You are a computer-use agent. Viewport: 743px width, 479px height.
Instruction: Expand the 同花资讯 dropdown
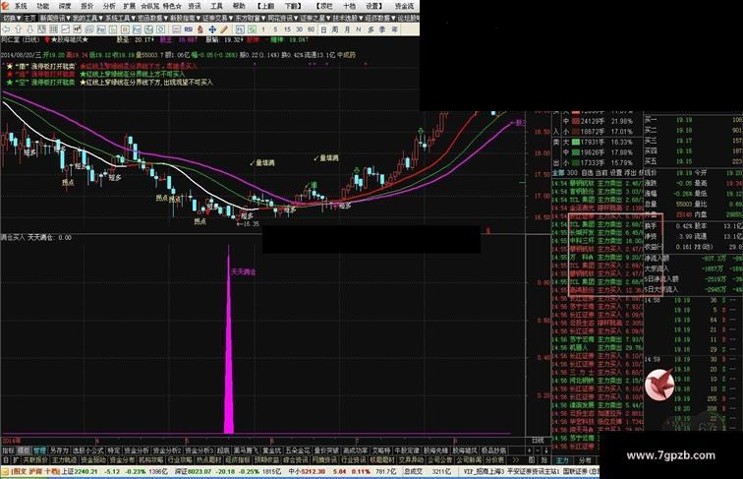click(x=283, y=18)
